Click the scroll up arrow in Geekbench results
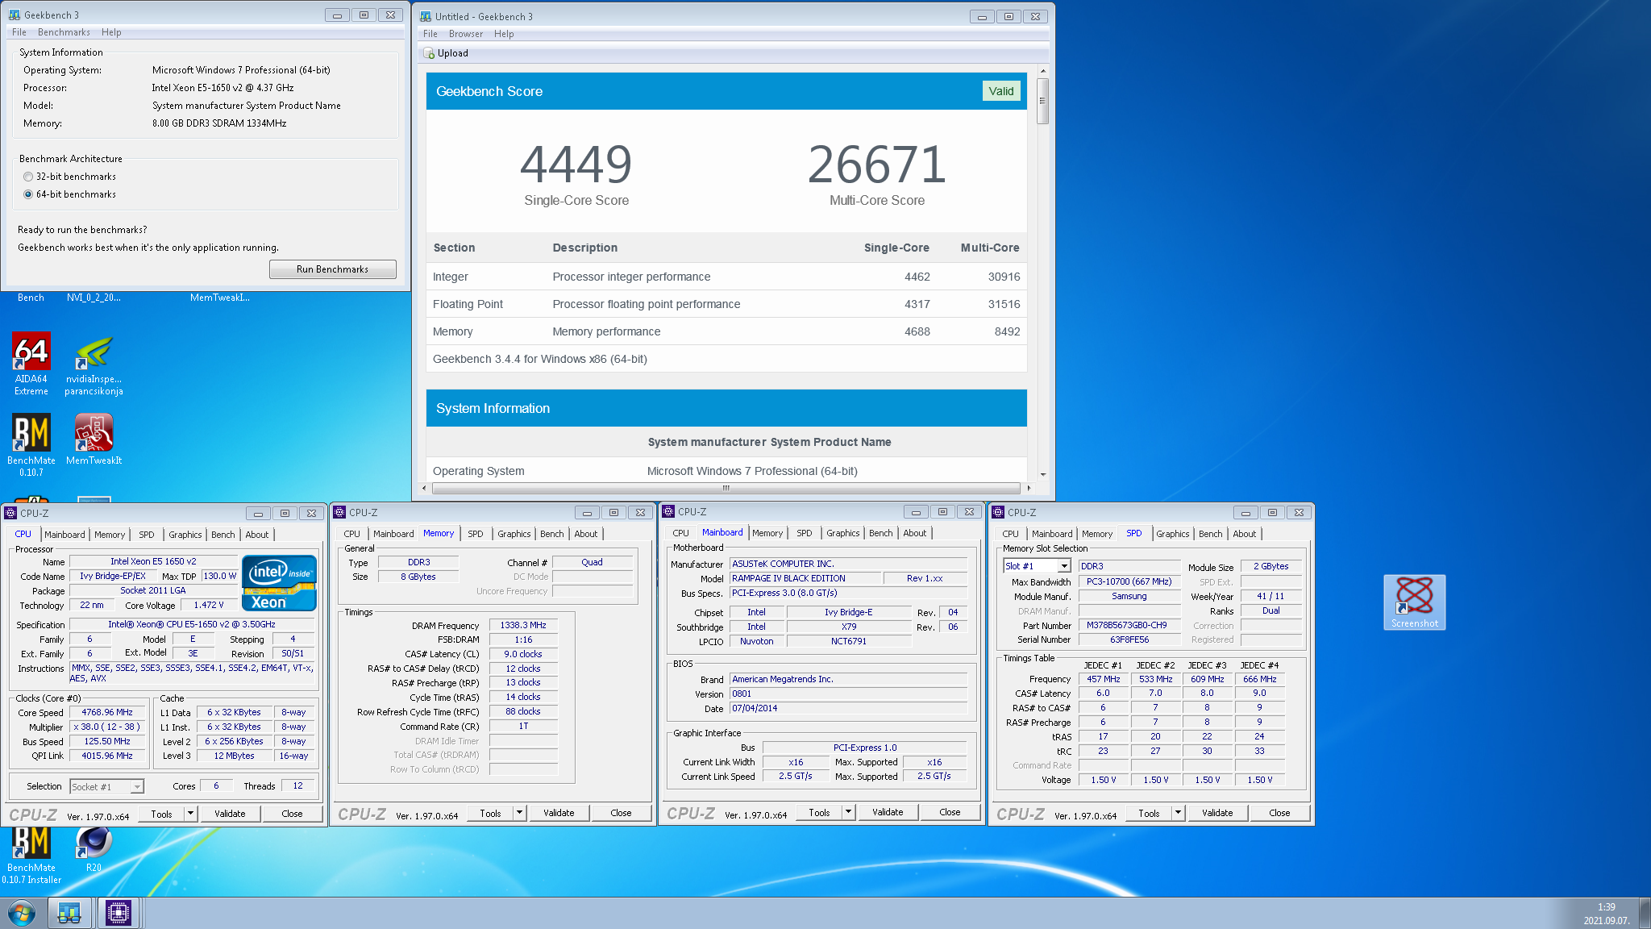Screen dimensions: 1651x929 click(1042, 72)
